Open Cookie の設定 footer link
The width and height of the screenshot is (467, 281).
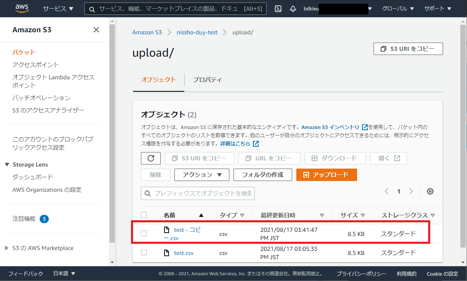(x=442, y=274)
